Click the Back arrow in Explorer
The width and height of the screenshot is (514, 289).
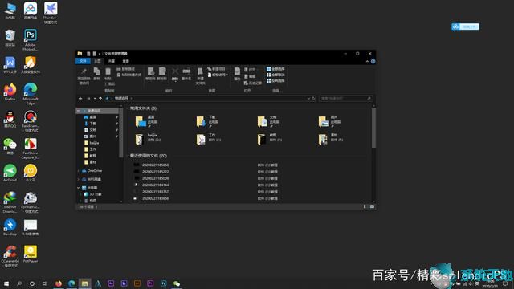(x=80, y=98)
